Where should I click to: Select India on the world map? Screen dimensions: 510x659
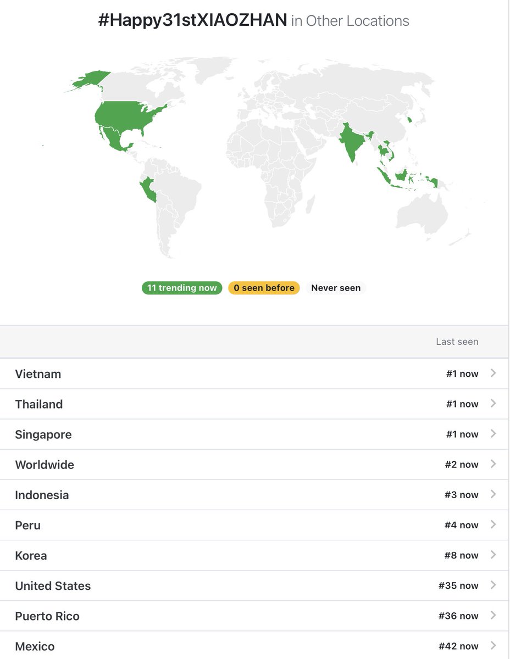tap(351, 141)
